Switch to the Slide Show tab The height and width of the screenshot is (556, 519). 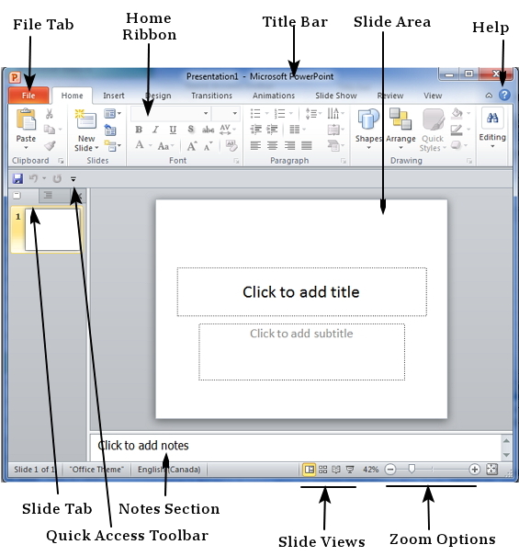click(336, 96)
